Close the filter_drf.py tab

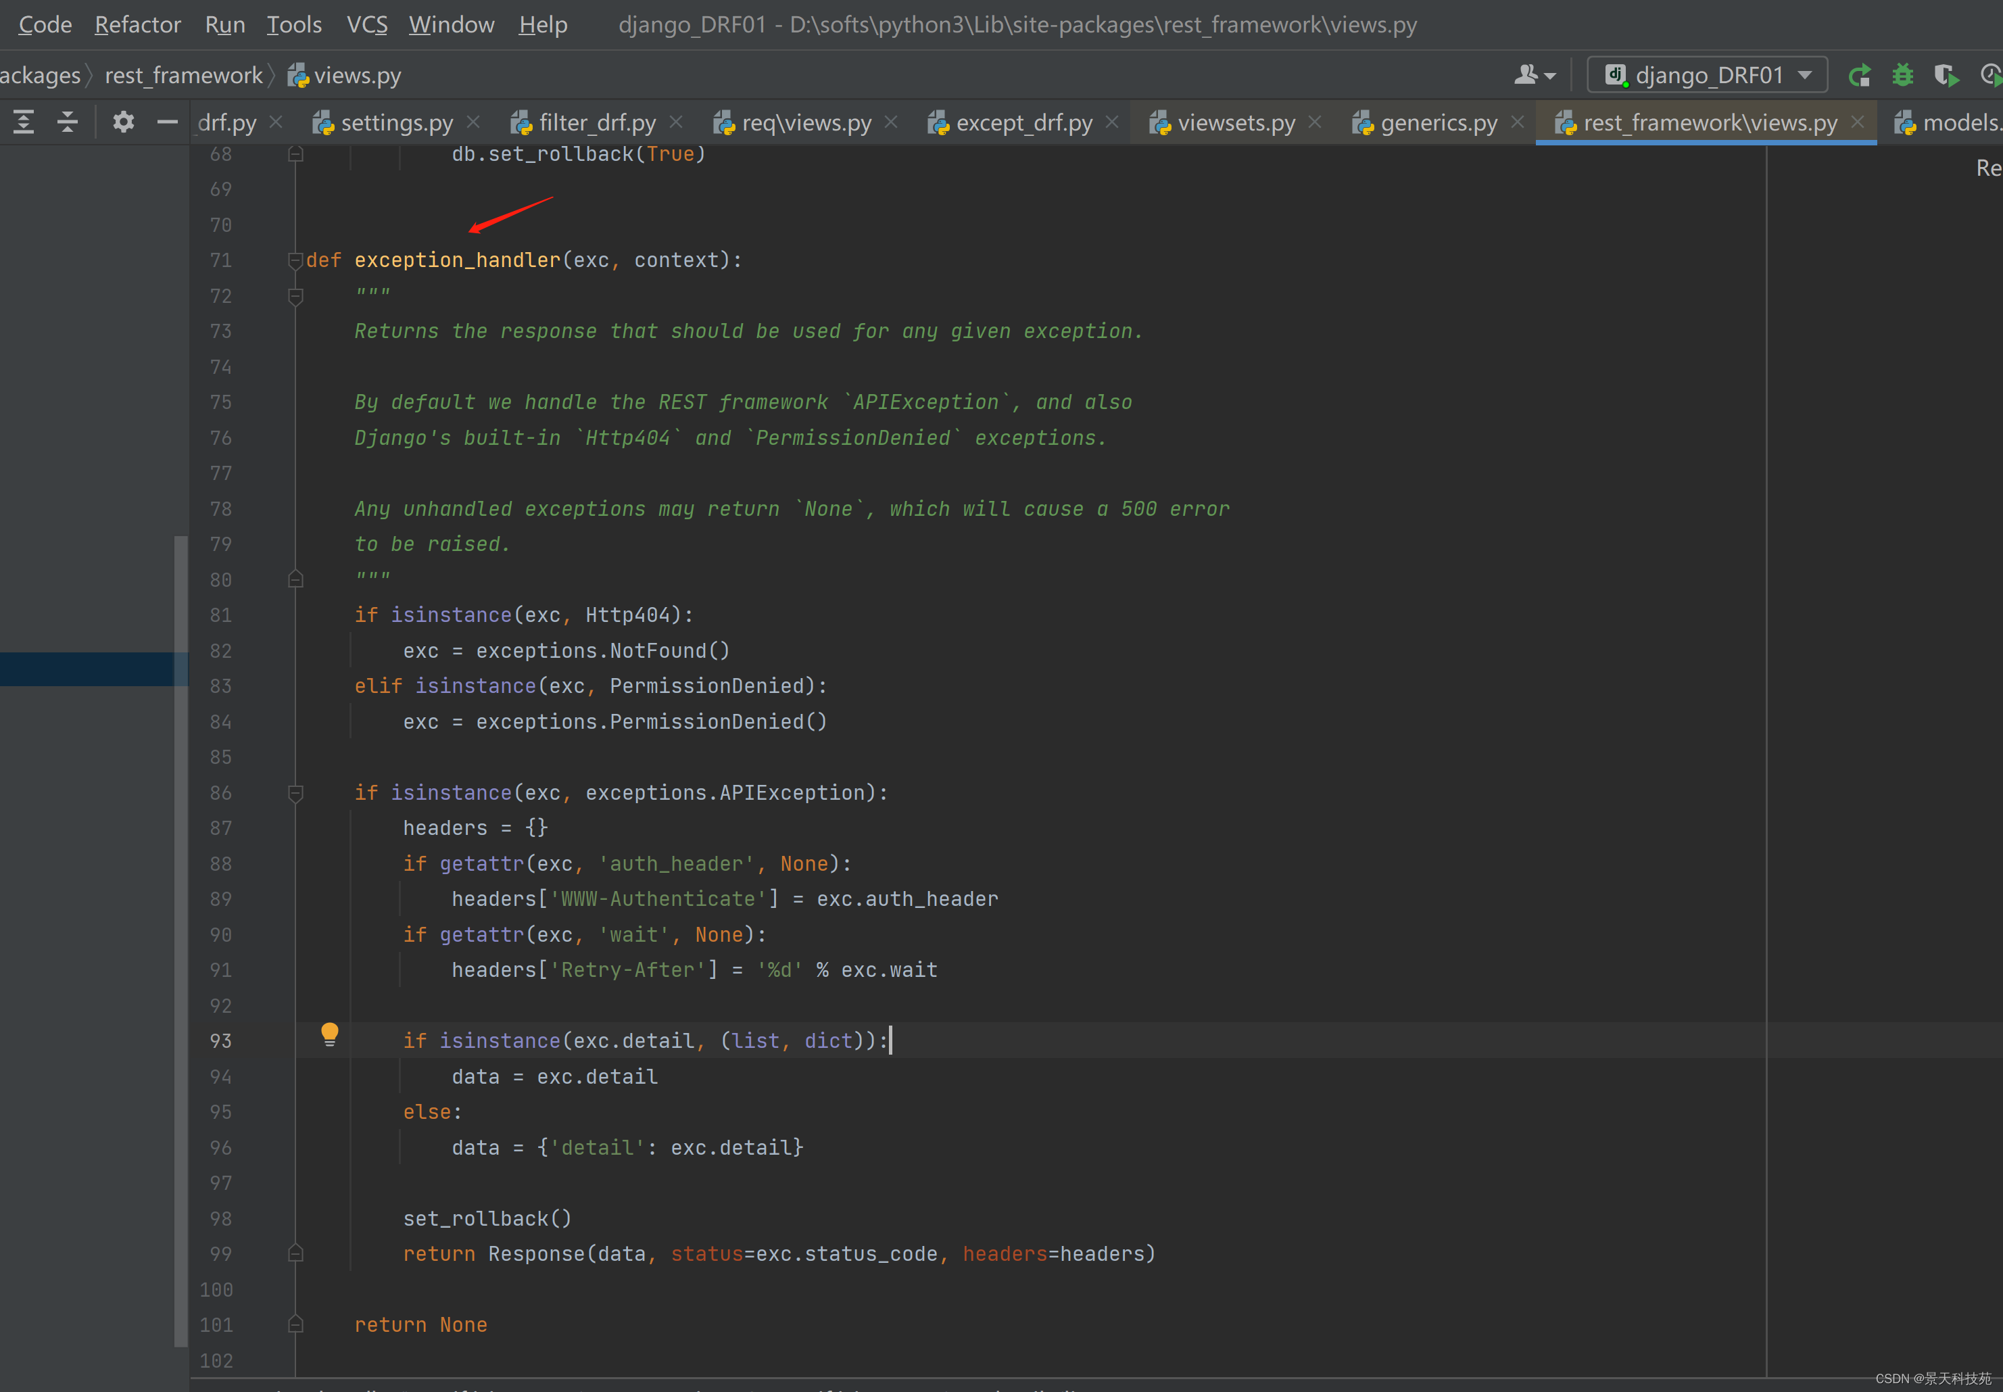pos(676,122)
